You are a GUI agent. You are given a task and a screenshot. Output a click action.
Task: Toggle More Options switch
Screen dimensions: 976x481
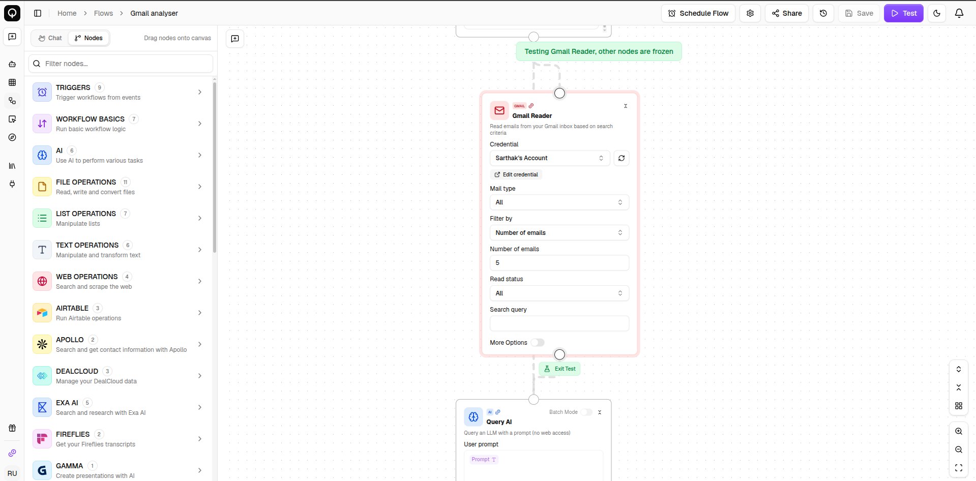pos(538,343)
